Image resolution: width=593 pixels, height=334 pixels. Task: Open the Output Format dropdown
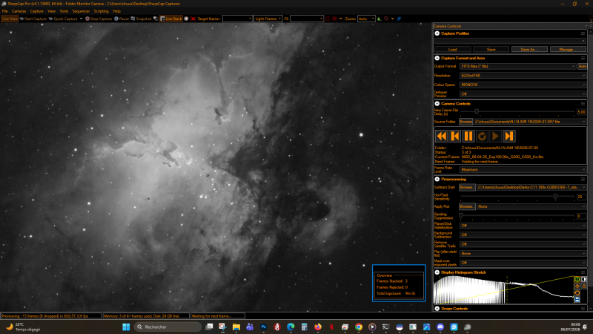tap(517, 66)
